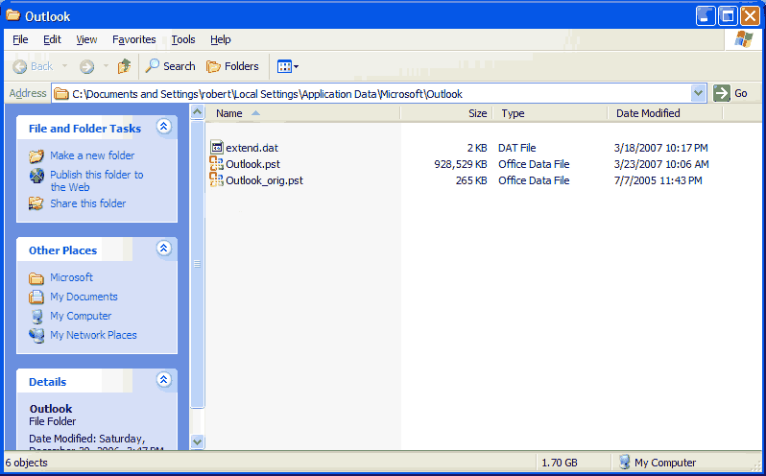Click the 928,529 KB size value
The width and height of the screenshot is (766, 476).
pos(461,164)
